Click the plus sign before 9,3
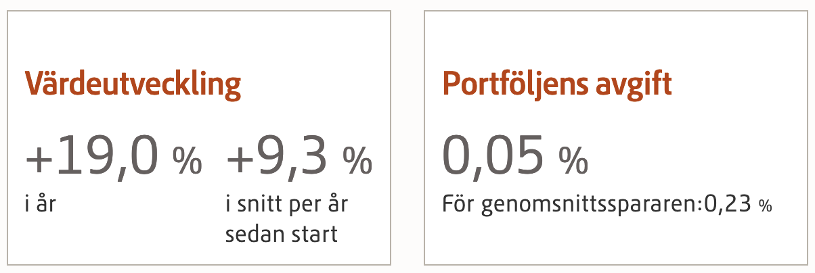Viewport: 815px width, 273px height. pyautogui.click(x=240, y=159)
